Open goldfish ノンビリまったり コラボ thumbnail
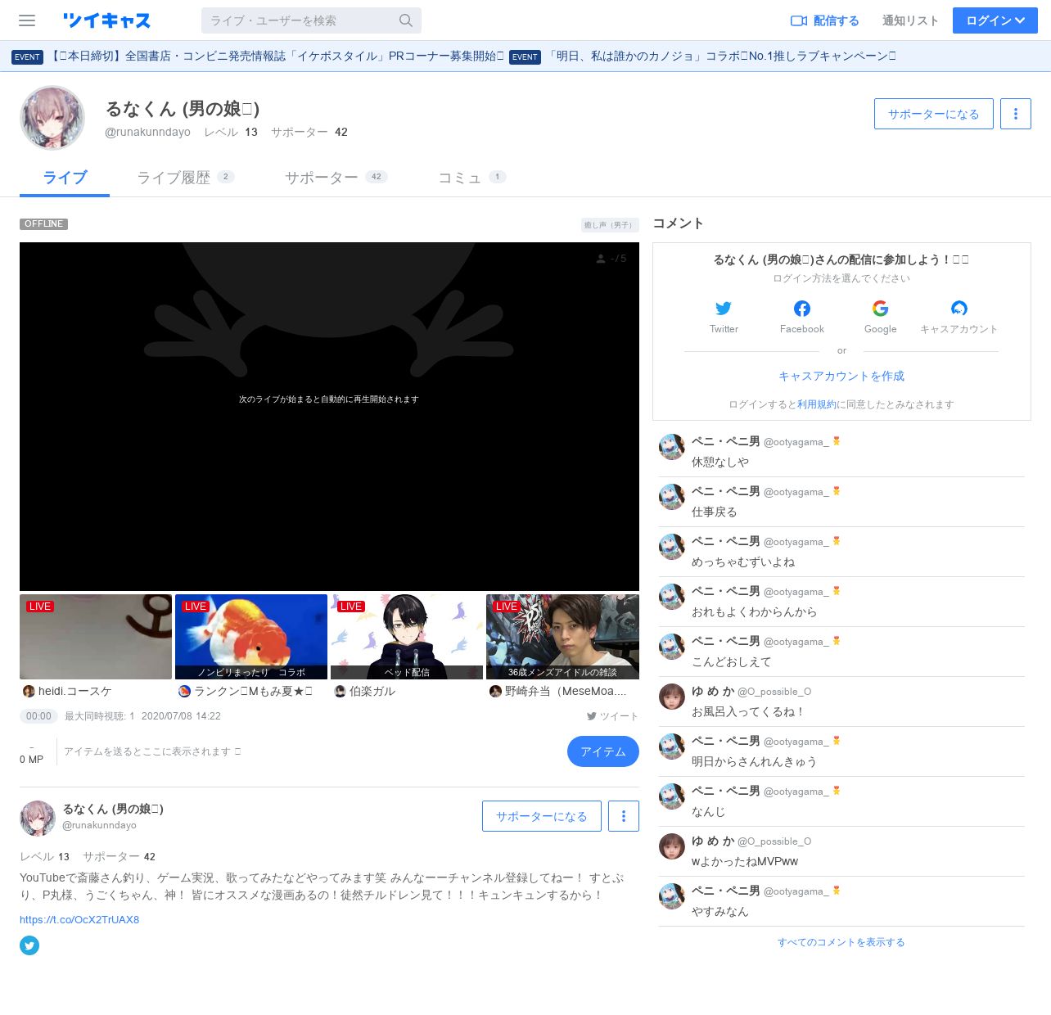Image resolution: width=1051 pixels, height=1015 pixels. point(251,637)
